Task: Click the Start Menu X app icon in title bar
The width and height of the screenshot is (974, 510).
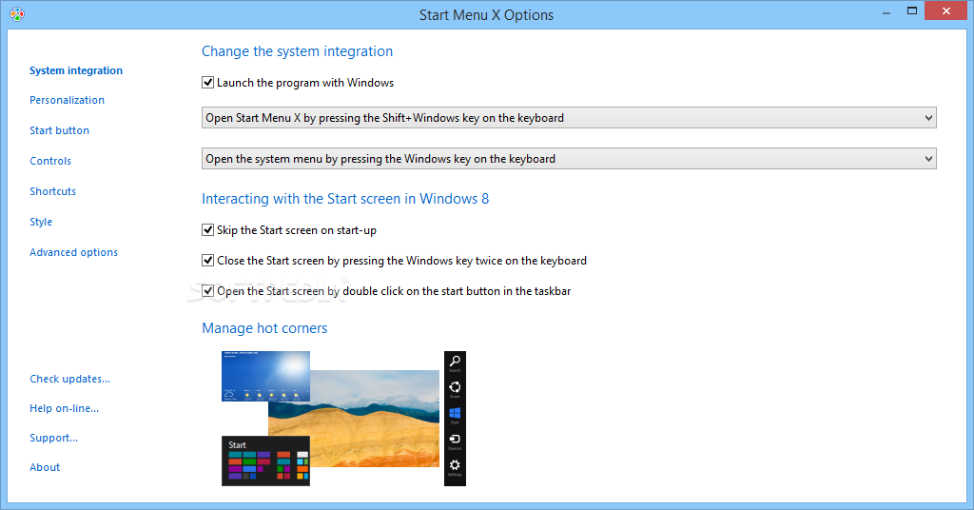Action: click(x=17, y=14)
